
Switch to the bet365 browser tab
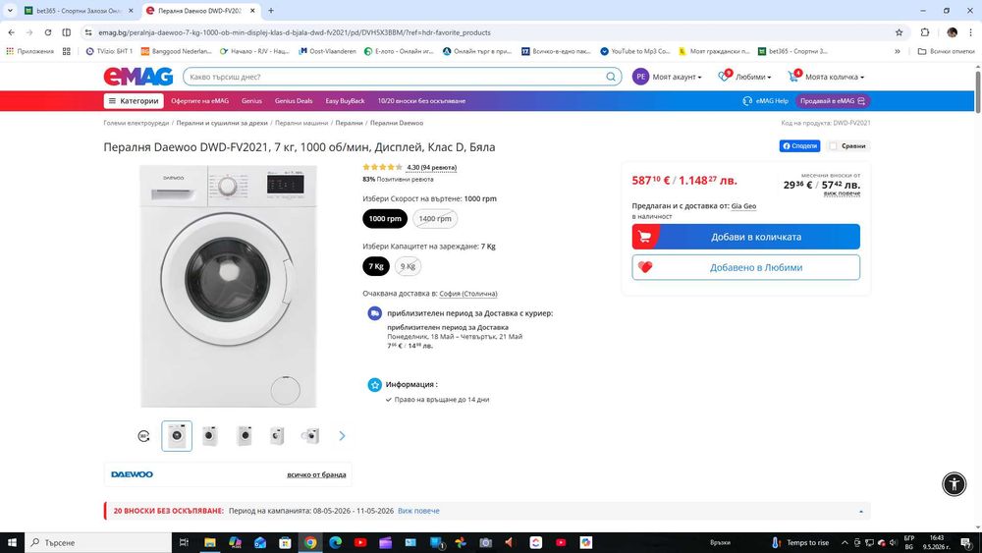pos(79,11)
